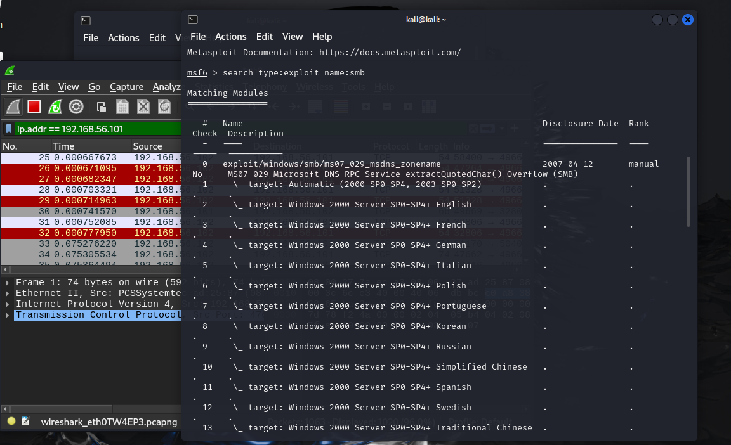Open Actions menu in front terminal

[x=230, y=37]
